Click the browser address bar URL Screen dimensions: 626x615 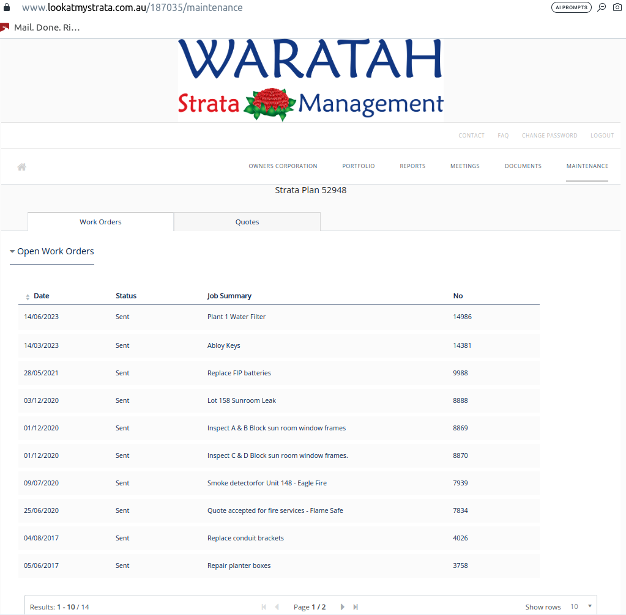coord(132,7)
